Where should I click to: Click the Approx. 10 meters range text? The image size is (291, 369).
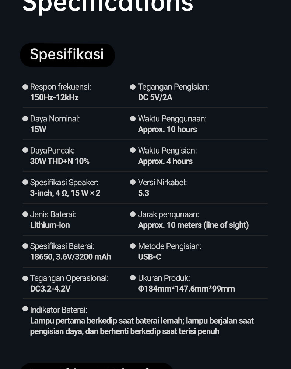(x=193, y=225)
